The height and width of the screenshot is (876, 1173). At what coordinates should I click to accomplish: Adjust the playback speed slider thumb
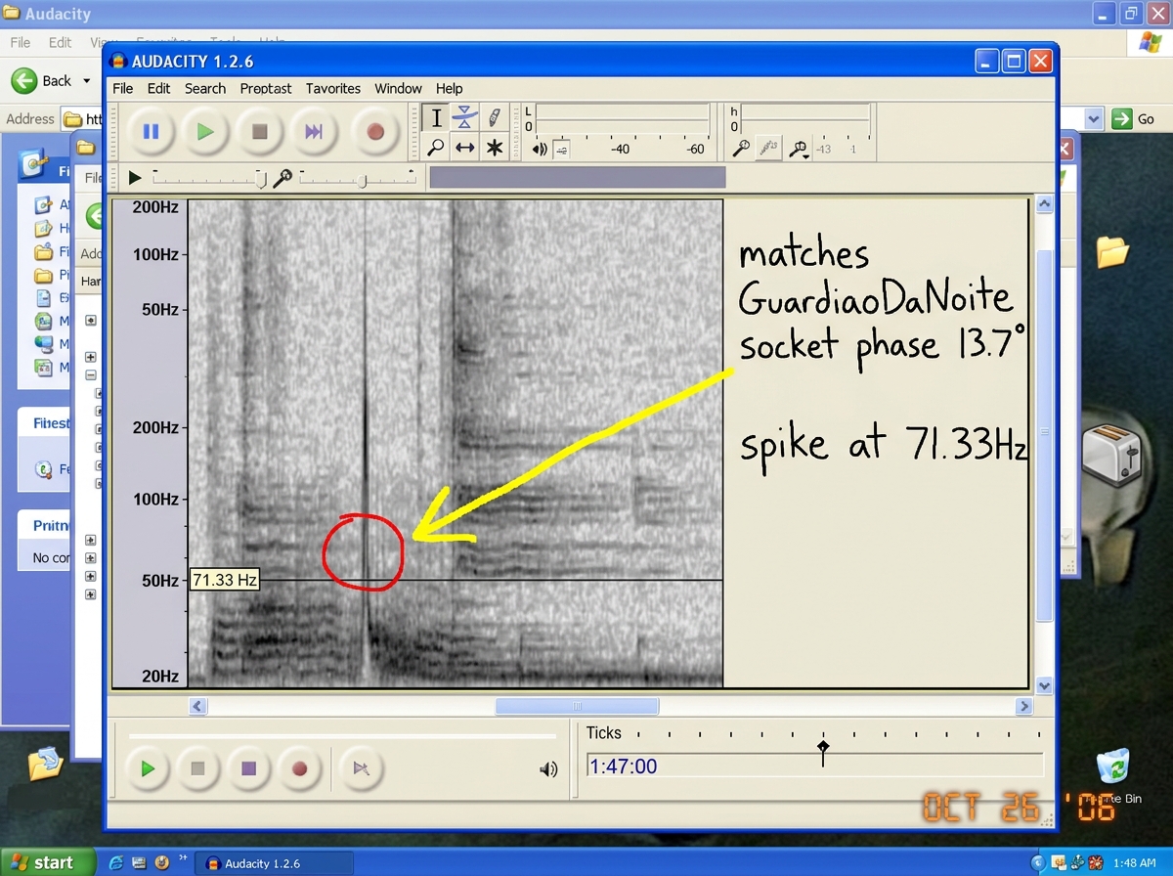pos(261,178)
